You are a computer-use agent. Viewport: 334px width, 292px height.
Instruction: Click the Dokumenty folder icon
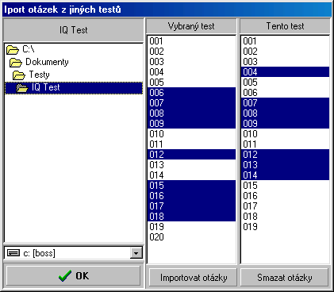pos(16,63)
